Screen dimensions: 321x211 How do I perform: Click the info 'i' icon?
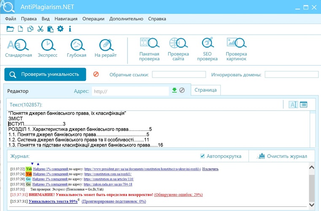tap(70, 29)
